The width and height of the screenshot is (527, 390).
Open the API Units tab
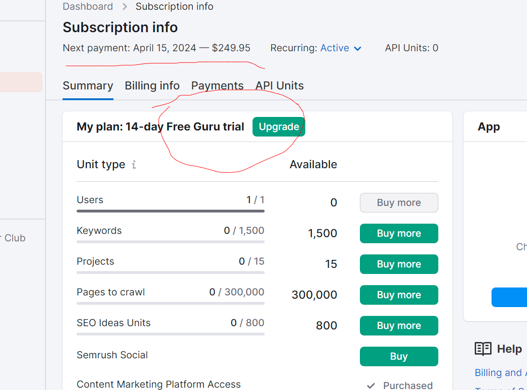tap(279, 86)
